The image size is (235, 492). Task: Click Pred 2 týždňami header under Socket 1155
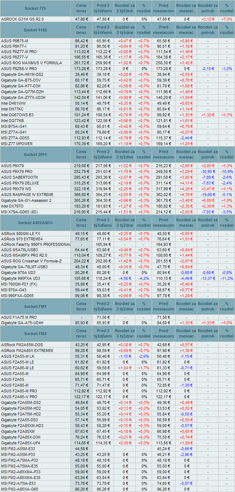tap(103, 30)
